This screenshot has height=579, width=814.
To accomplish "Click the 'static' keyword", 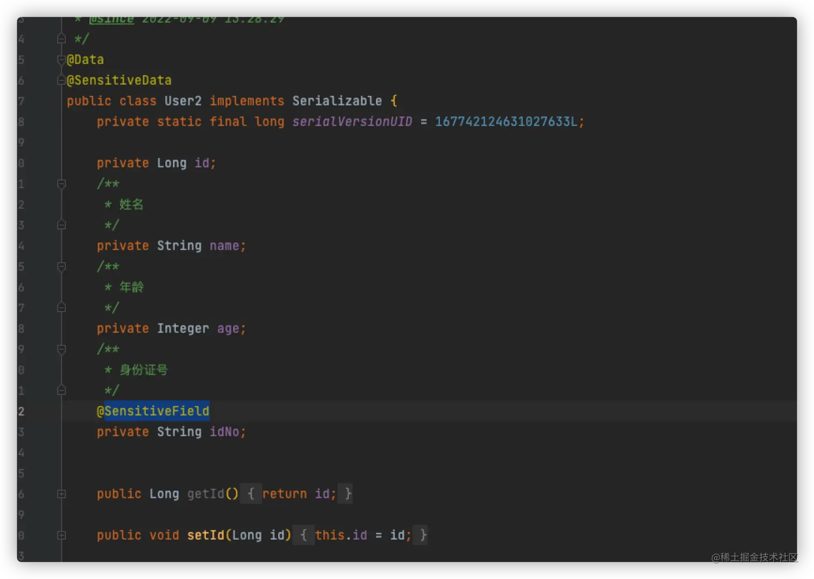I will pyautogui.click(x=179, y=122).
